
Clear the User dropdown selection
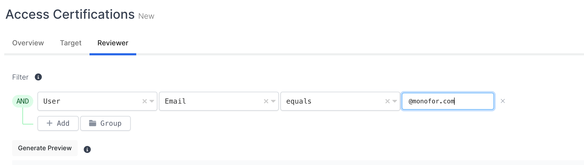point(144,101)
